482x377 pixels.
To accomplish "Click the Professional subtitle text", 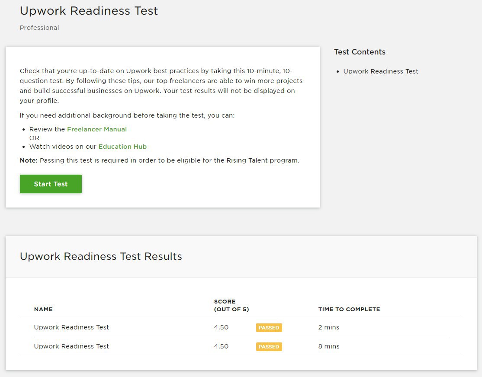I will (x=39, y=28).
